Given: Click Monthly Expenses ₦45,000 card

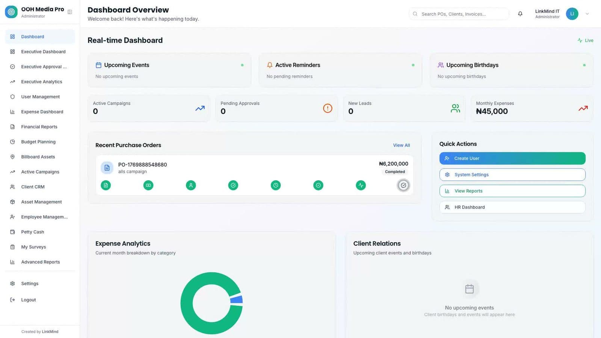Looking at the screenshot, I should (532, 108).
